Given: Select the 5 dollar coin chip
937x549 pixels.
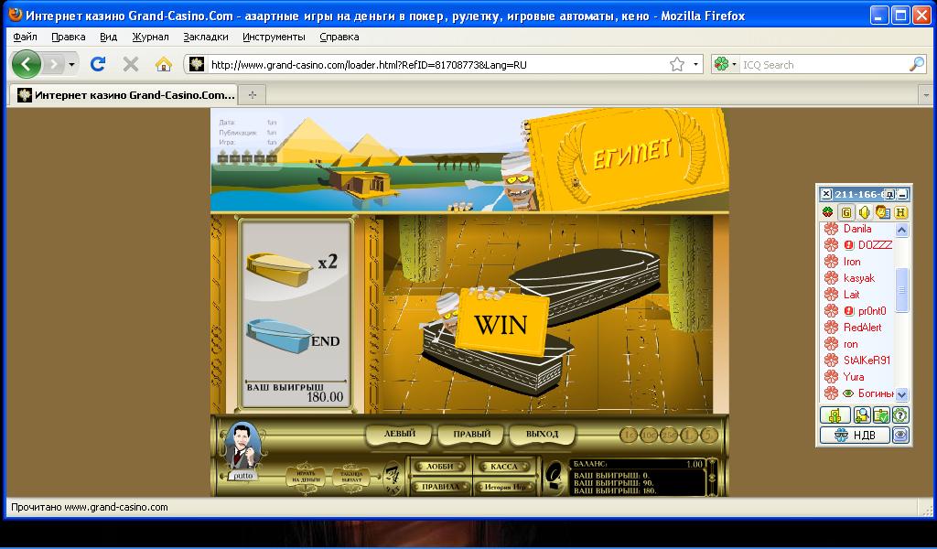Looking at the screenshot, I should tap(709, 436).
